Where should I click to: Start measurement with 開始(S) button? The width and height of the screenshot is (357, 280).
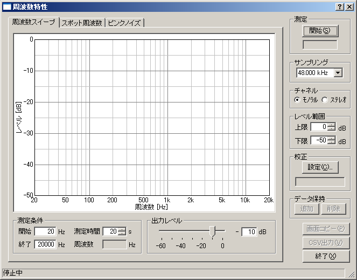coord(320,31)
